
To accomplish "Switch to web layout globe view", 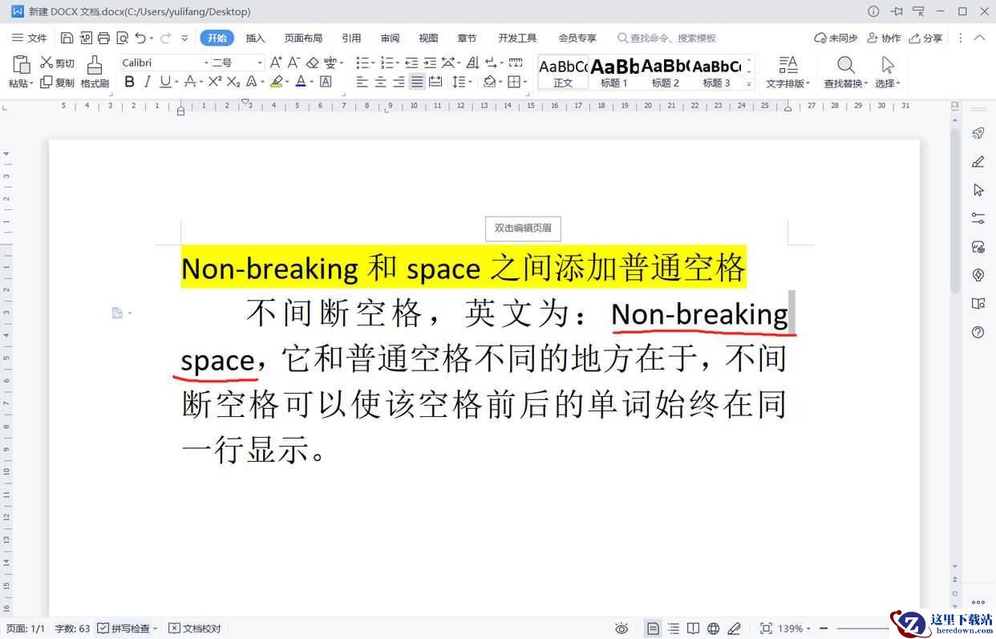I will (713, 629).
